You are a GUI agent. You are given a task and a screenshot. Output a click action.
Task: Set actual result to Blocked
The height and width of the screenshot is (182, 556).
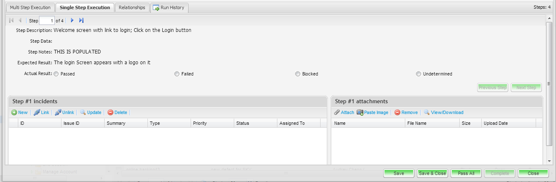click(298, 74)
